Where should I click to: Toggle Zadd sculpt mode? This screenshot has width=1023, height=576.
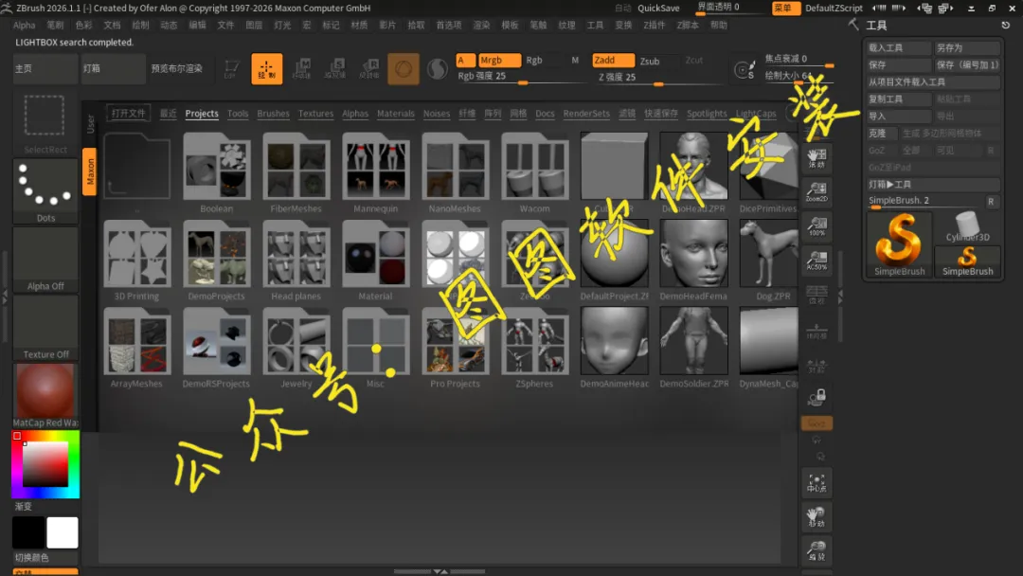pos(613,60)
